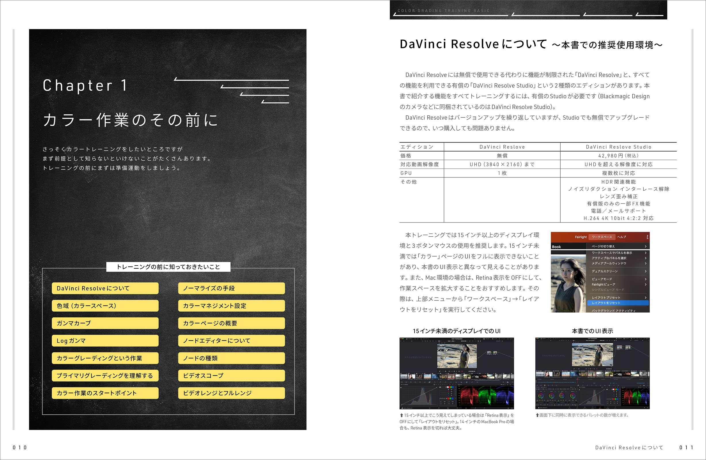Click the 'Chapter 1' heading
Screen dimensions: 706x460
pos(85,85)
